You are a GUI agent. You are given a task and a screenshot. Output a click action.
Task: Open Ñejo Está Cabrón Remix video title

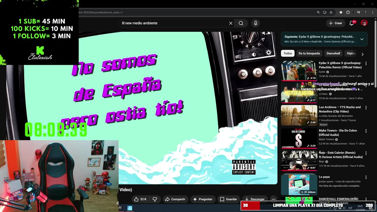tap(341, 155)
